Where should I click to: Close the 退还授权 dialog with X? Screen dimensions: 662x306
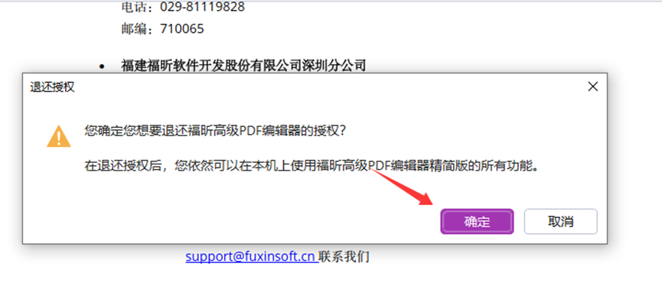[x=593, y=87]
